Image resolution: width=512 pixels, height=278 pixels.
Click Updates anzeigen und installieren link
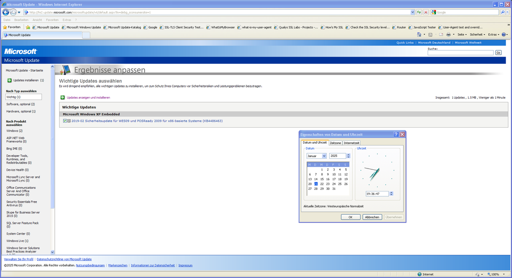pos(88,97)
